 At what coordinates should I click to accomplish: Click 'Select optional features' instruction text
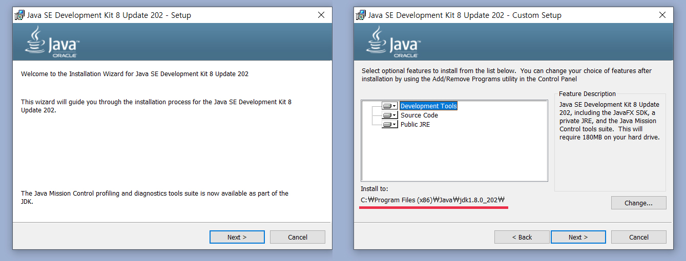[x=507, y=75]
